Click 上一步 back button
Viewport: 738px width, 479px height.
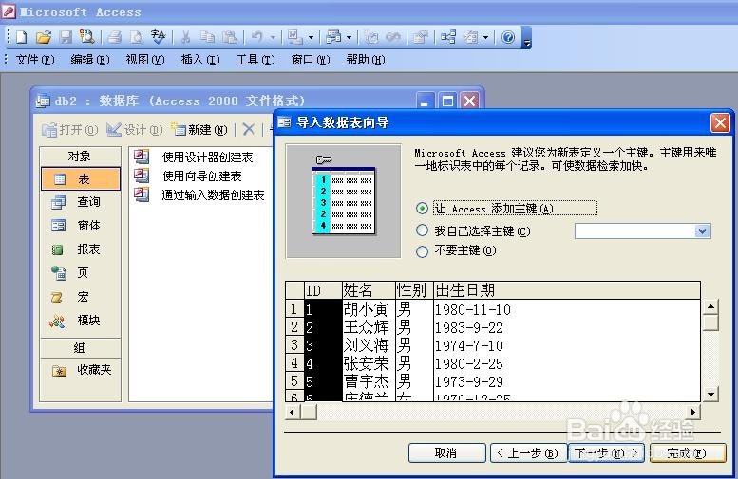tap(528, 453)
